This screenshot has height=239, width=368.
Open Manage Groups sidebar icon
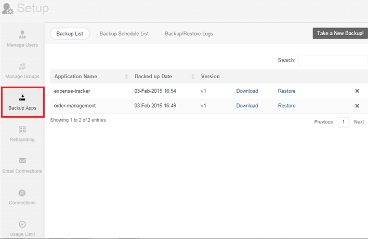pyautogui.click(x=22, y=66)
